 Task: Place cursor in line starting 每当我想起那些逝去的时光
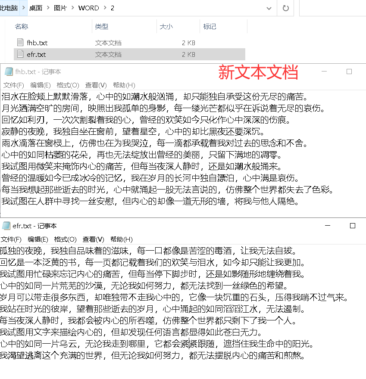tap(168, 189)
